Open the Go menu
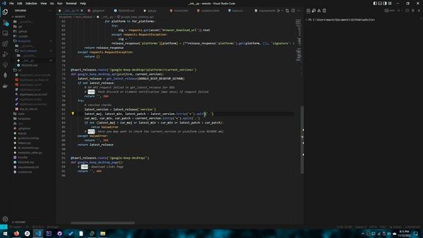 click(52, 3)
